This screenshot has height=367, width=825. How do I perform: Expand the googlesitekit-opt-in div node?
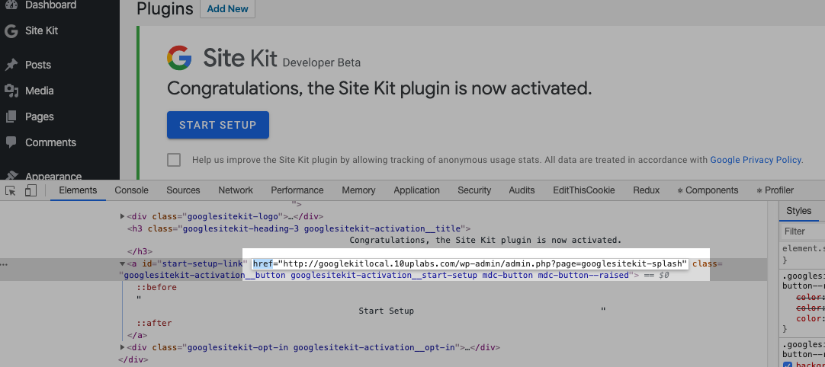[122, 347]
